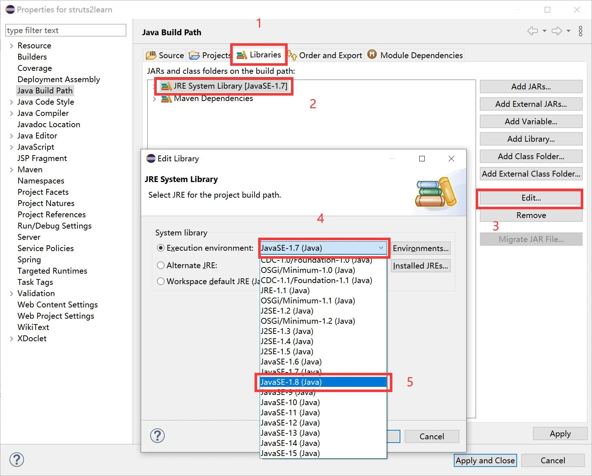Click the Apply button
The width and height of the screenshot is (592, 476).
tap(560, 433)
